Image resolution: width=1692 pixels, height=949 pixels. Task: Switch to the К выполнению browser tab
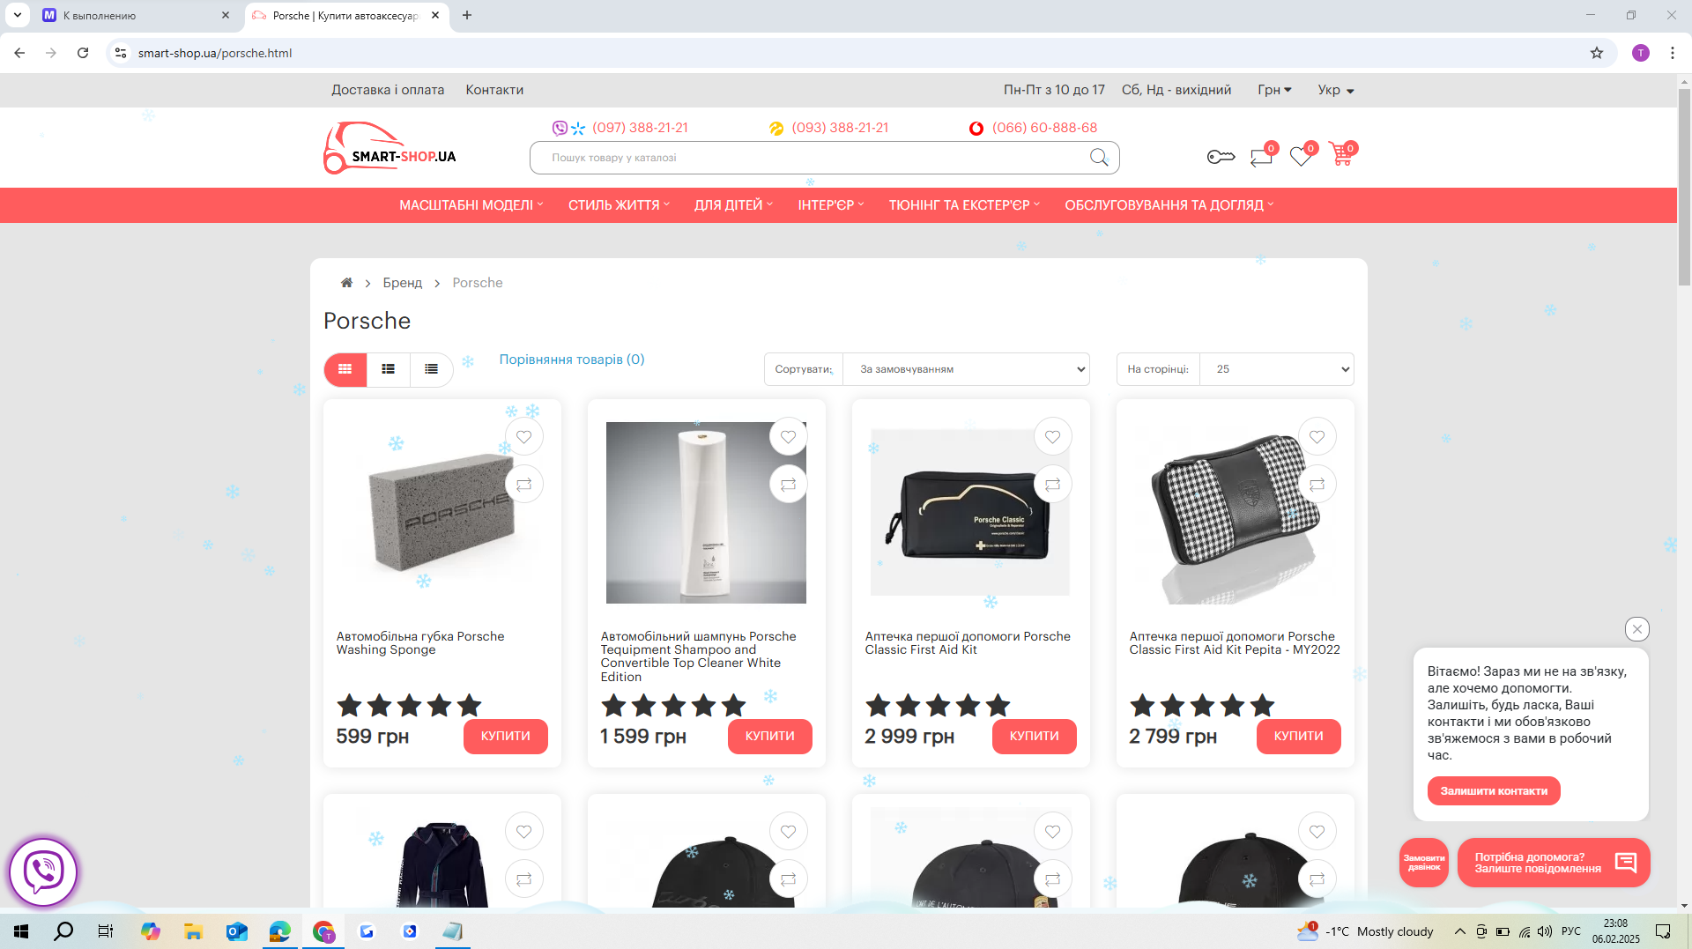click(x=137, y=16)
